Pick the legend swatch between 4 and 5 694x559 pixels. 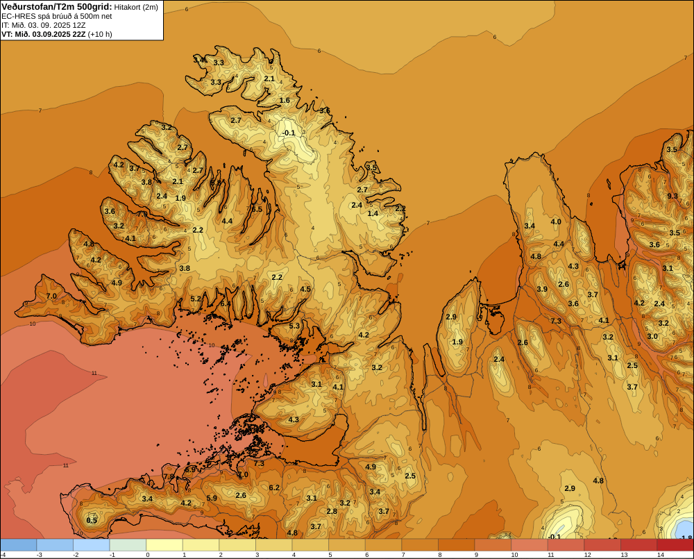pyautogui.click(x=310, y=545)
